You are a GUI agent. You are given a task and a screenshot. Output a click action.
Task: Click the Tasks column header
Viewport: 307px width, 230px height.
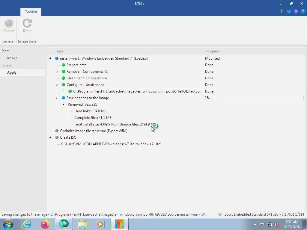(x=59, y=51)
